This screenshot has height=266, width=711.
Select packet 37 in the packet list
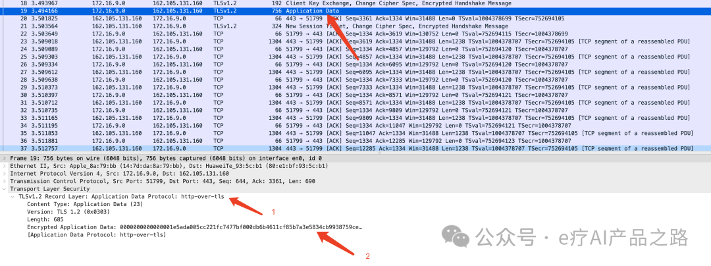(263, 149)
